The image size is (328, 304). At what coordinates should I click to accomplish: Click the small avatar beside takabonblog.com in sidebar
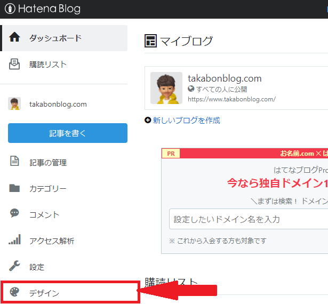click(14, 103)
